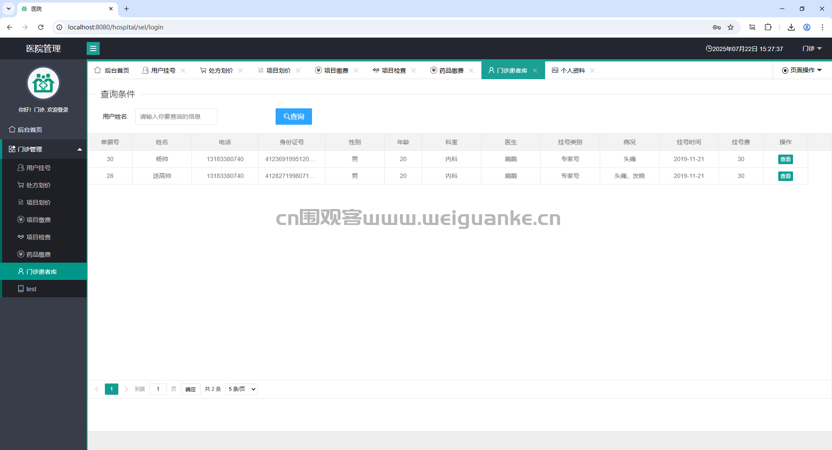Click the 头痛，发烧 condition cell
The image size is (832, 450).
630,176
